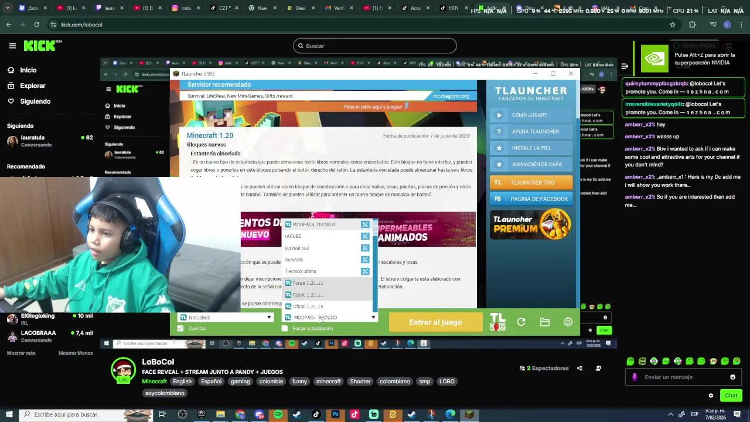Image resolution: width=750 pixels, height=422 pixels.
Task: Select ElGlogloking channel in sidebar
Action: coord(50,319)
